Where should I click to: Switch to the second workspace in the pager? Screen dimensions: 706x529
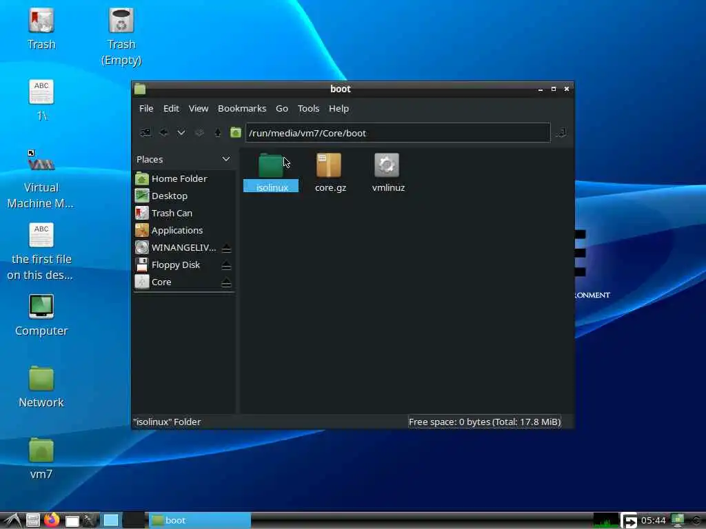pos(134,521)
